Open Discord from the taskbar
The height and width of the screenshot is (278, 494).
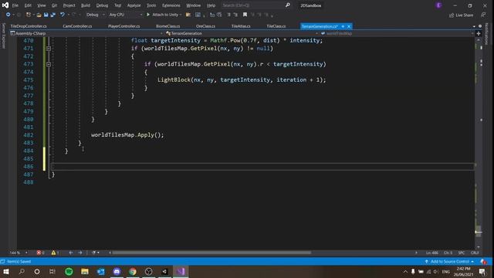[117, 271]
